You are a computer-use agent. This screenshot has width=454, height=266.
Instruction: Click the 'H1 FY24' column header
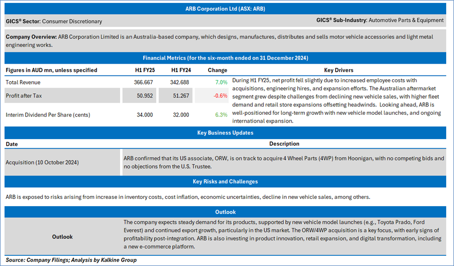coord(181,70)
